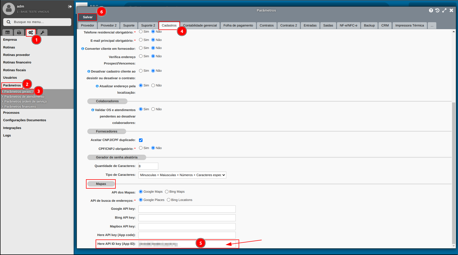This screenshot has width=458, height=255.
Task: Click info icon beside Desativar cadastro cliente
Action: point(89,71)
